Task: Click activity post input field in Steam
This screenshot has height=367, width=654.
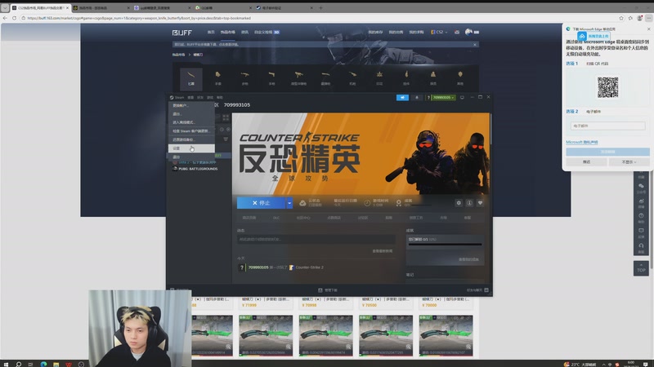Action: pyautogui.click(x=316, y=239)
